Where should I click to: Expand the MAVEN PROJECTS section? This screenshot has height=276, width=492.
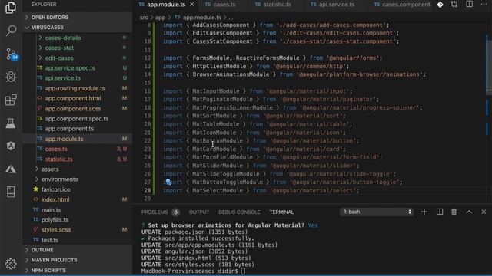click(77, 260)
